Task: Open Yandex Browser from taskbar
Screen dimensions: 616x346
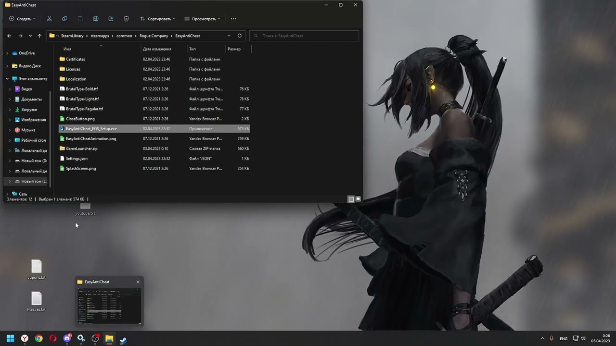Action: click(x=25, y=338)
